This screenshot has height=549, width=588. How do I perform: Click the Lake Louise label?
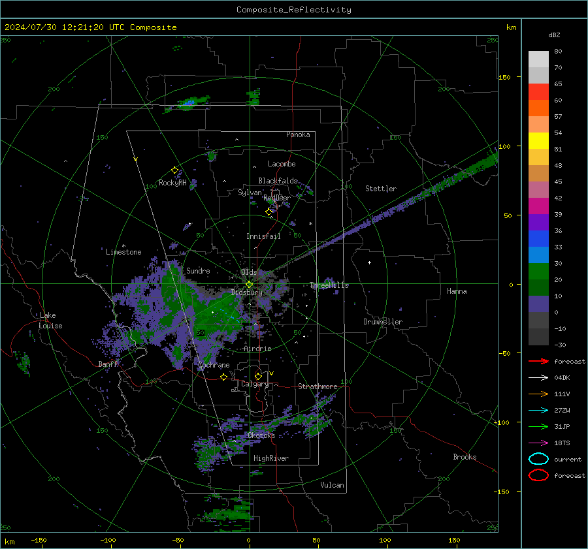pyautogui.click(x=50, y=321)
